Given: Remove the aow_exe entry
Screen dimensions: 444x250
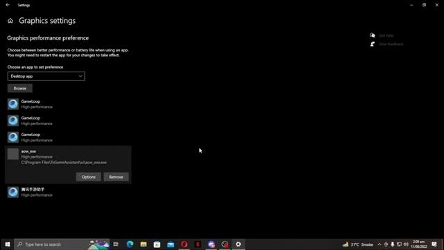Looking at the screenshot, I should (x=116, y=177).
